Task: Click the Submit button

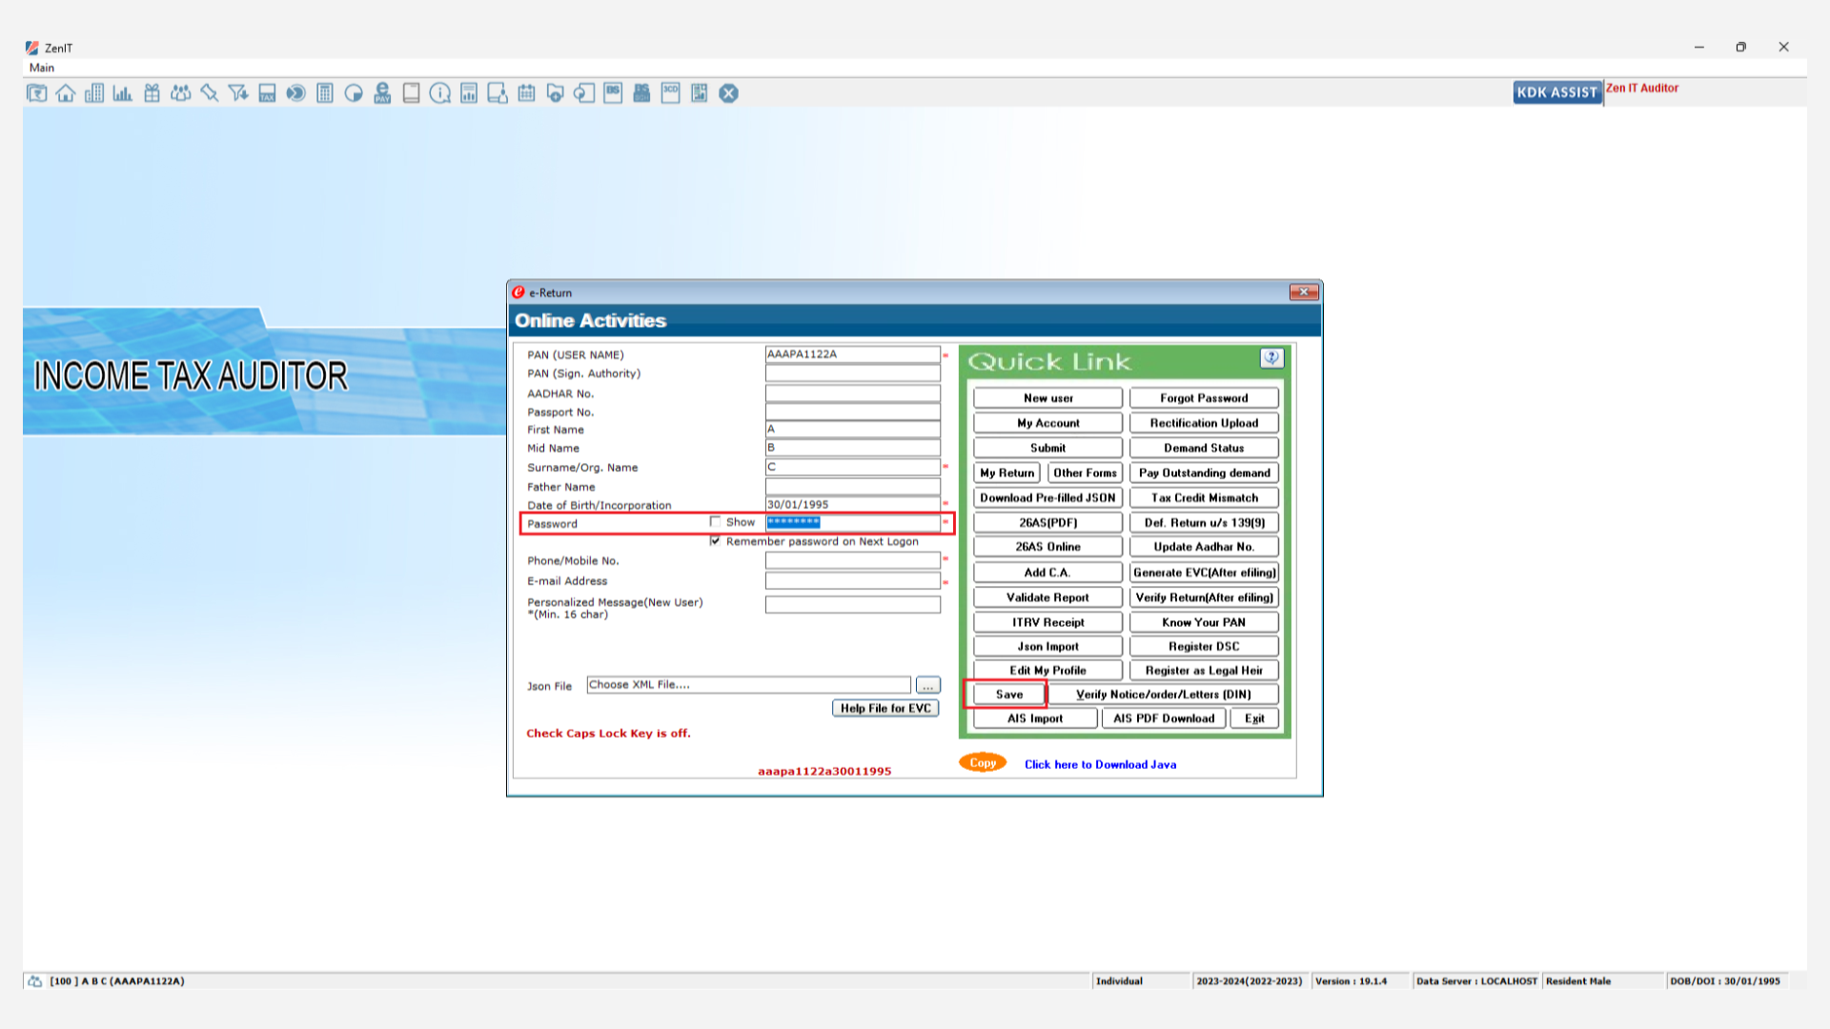Action: coord(1047,448)
